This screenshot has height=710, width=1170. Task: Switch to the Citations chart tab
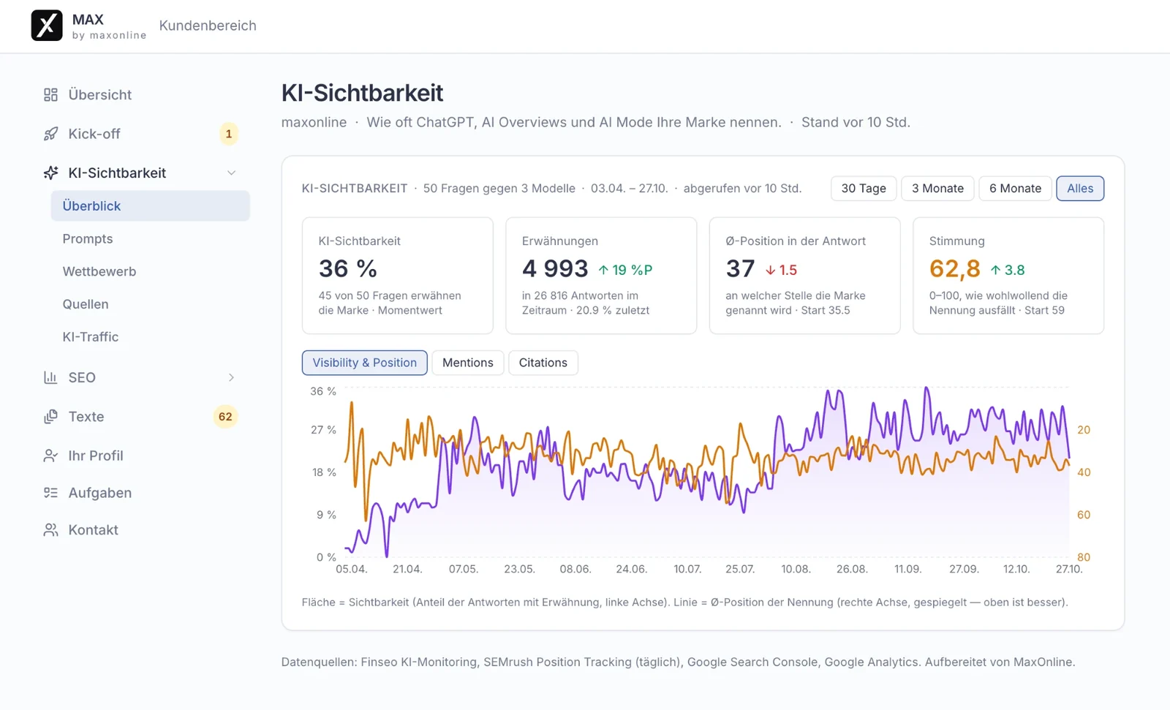(x=543, y=363)
